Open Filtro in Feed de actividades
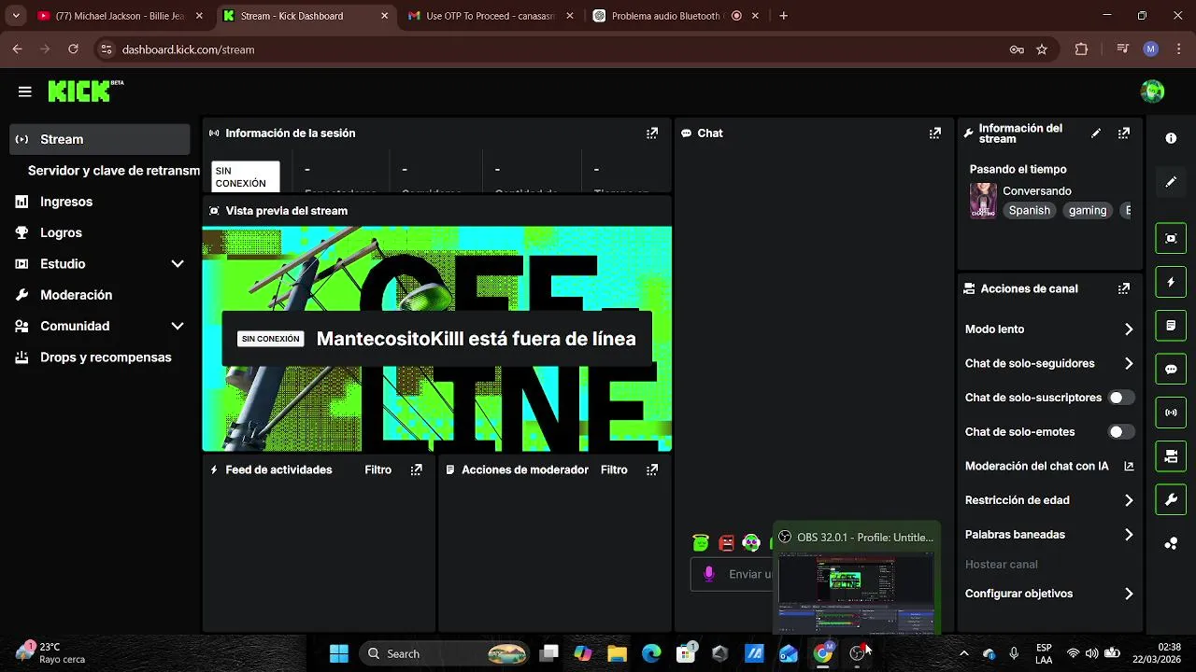 [x=378, y=470]
